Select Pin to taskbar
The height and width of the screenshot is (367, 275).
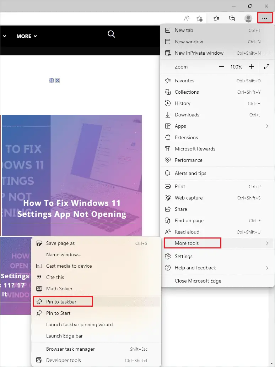(96, 302)
